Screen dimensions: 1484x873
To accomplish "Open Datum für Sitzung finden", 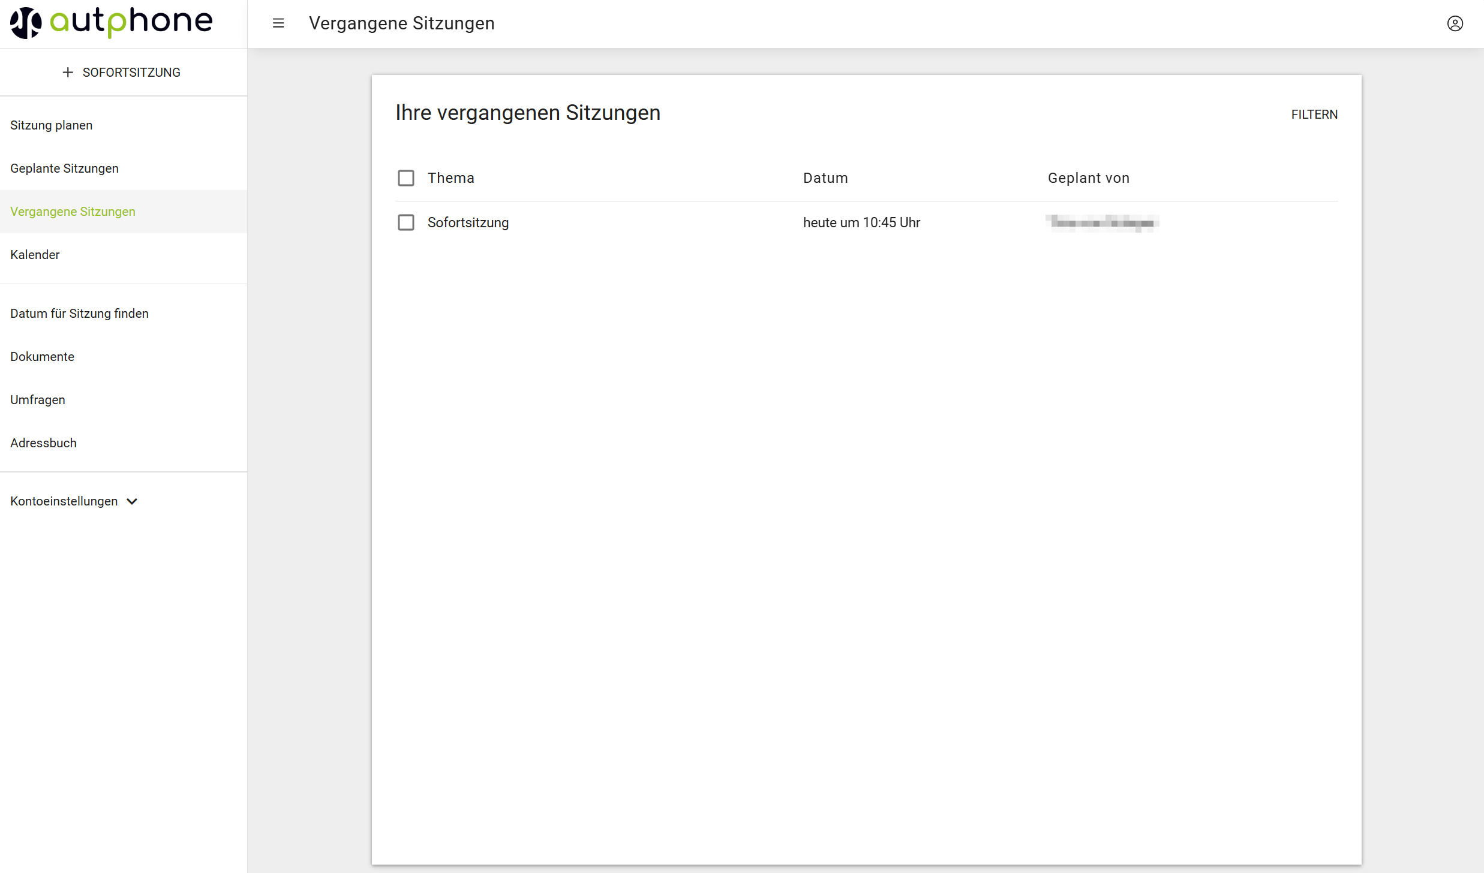I will pyautogui.click(x=79, y=314).
